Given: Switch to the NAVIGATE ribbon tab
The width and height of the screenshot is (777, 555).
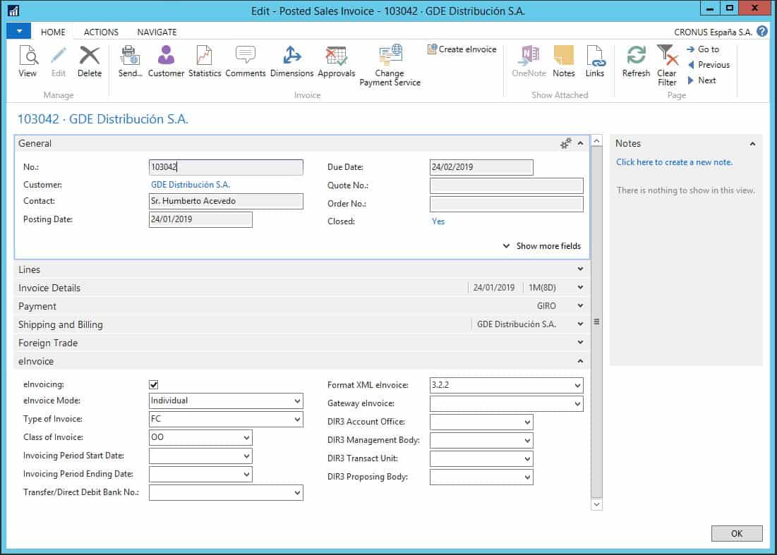Looking at the screenshot, I should point(157,32).
